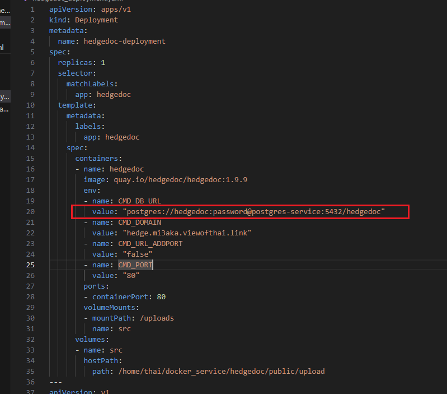Screen dimensions: 447x394
Task: Click the "false" value on line 24
Action: tap(138, 254)
